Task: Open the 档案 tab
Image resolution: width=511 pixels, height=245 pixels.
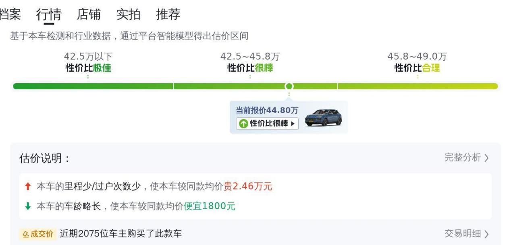Action: click(10, 14)
